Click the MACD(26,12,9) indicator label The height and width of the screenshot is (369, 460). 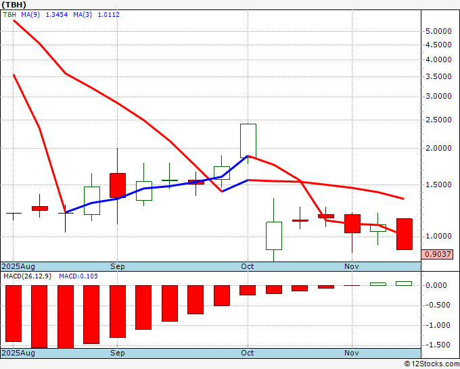click(x=27, y=276)
